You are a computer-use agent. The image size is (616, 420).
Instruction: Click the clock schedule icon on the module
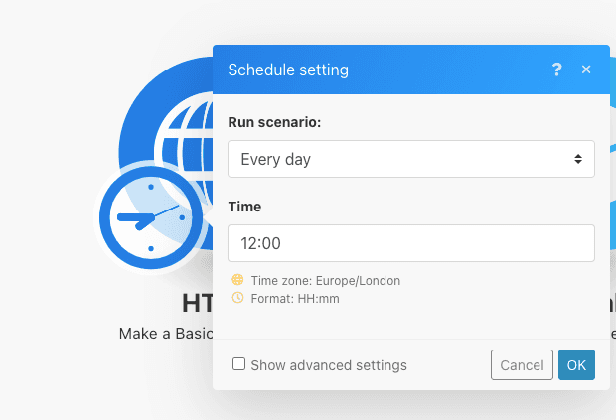click(x=151, y=216)
